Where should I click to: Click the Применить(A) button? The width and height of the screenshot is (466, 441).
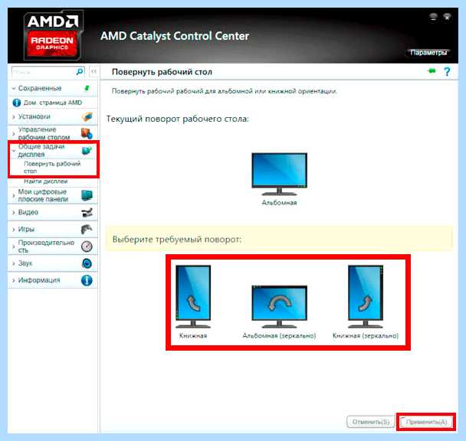(x=426, y=422)
